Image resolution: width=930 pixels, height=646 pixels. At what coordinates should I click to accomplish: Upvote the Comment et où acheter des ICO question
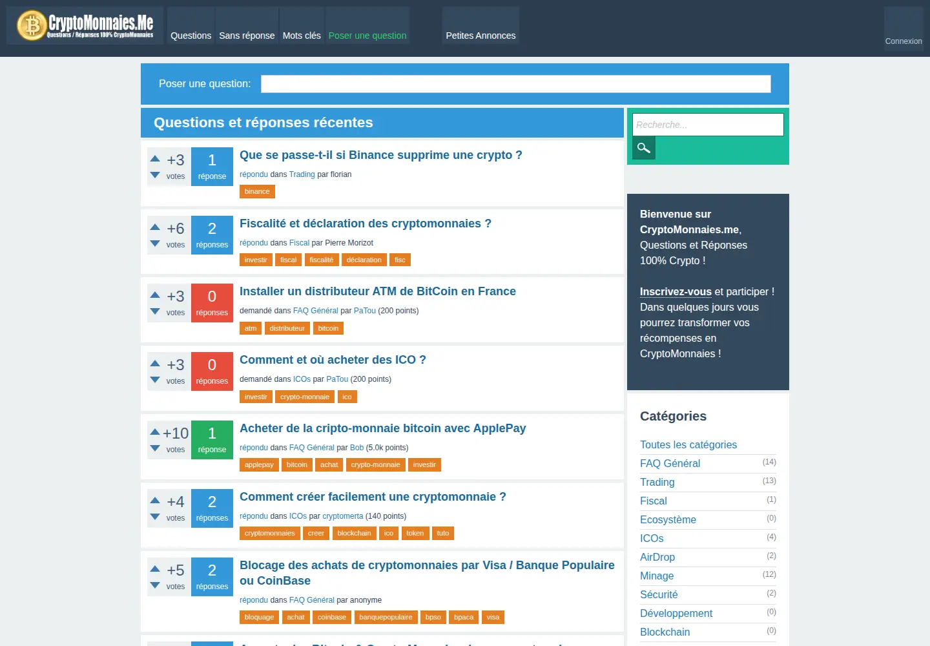click(155, 363)
